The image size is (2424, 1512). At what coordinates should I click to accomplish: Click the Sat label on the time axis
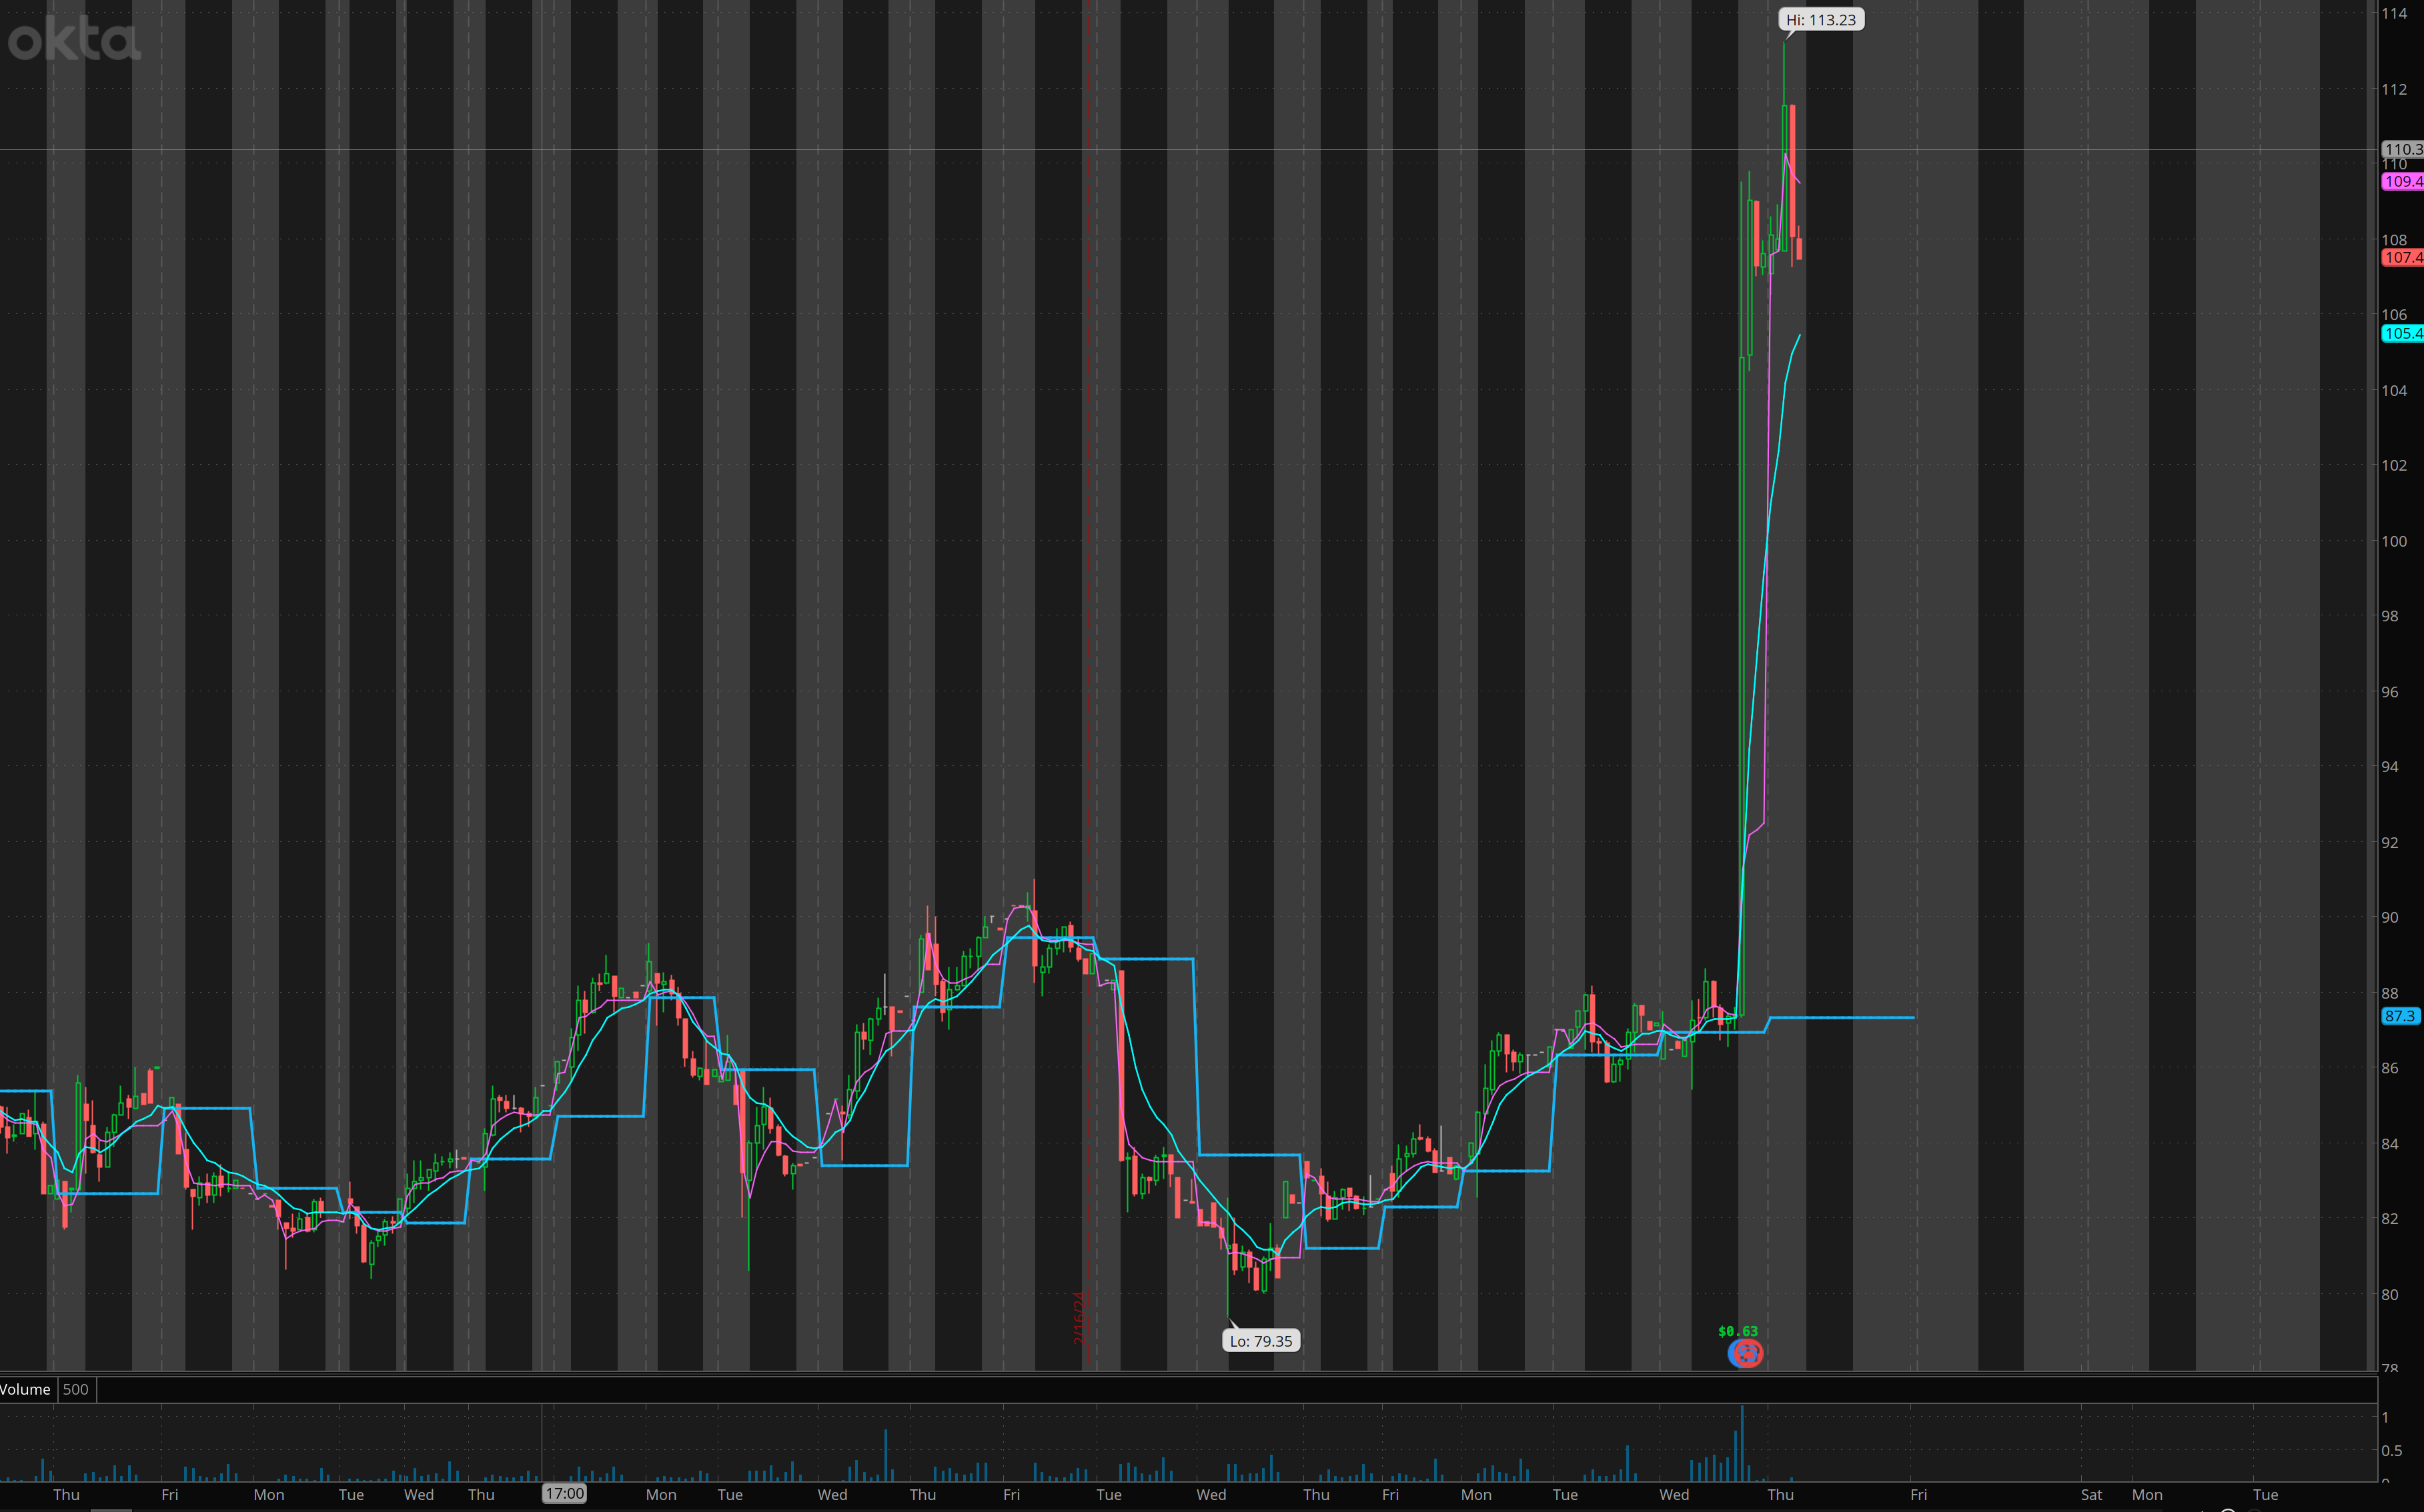coord(2091,1494)
